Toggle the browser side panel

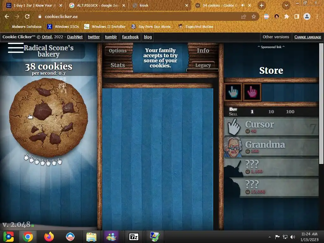(297, 16)
